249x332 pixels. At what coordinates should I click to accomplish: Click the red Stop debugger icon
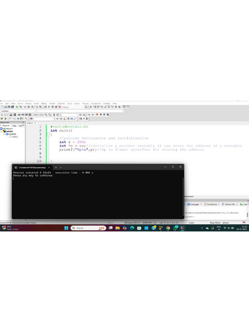119,107
